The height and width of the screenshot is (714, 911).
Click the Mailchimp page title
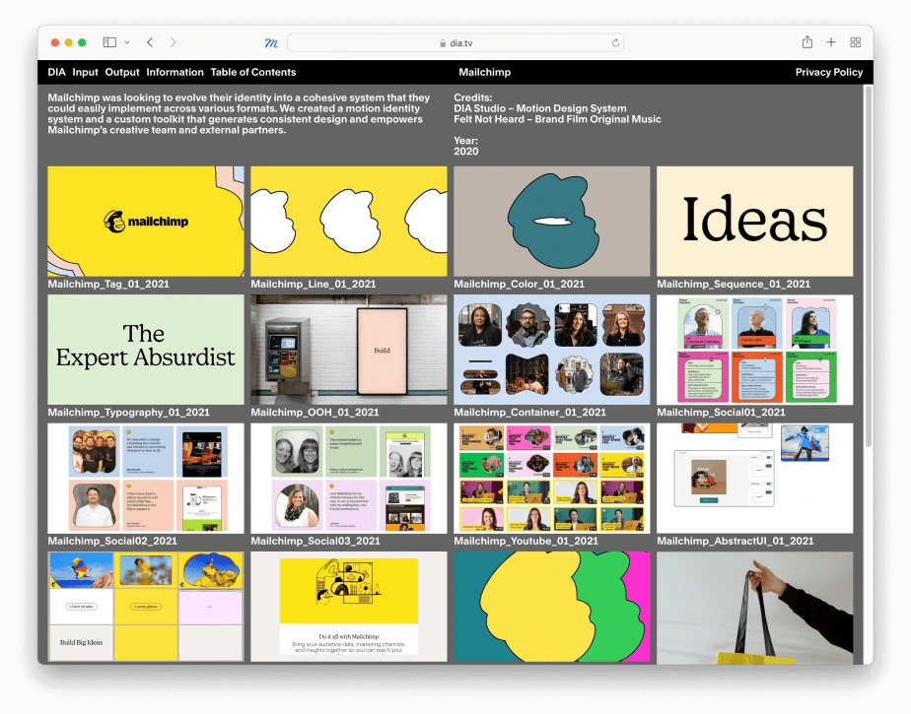click(x=484, y=72)
